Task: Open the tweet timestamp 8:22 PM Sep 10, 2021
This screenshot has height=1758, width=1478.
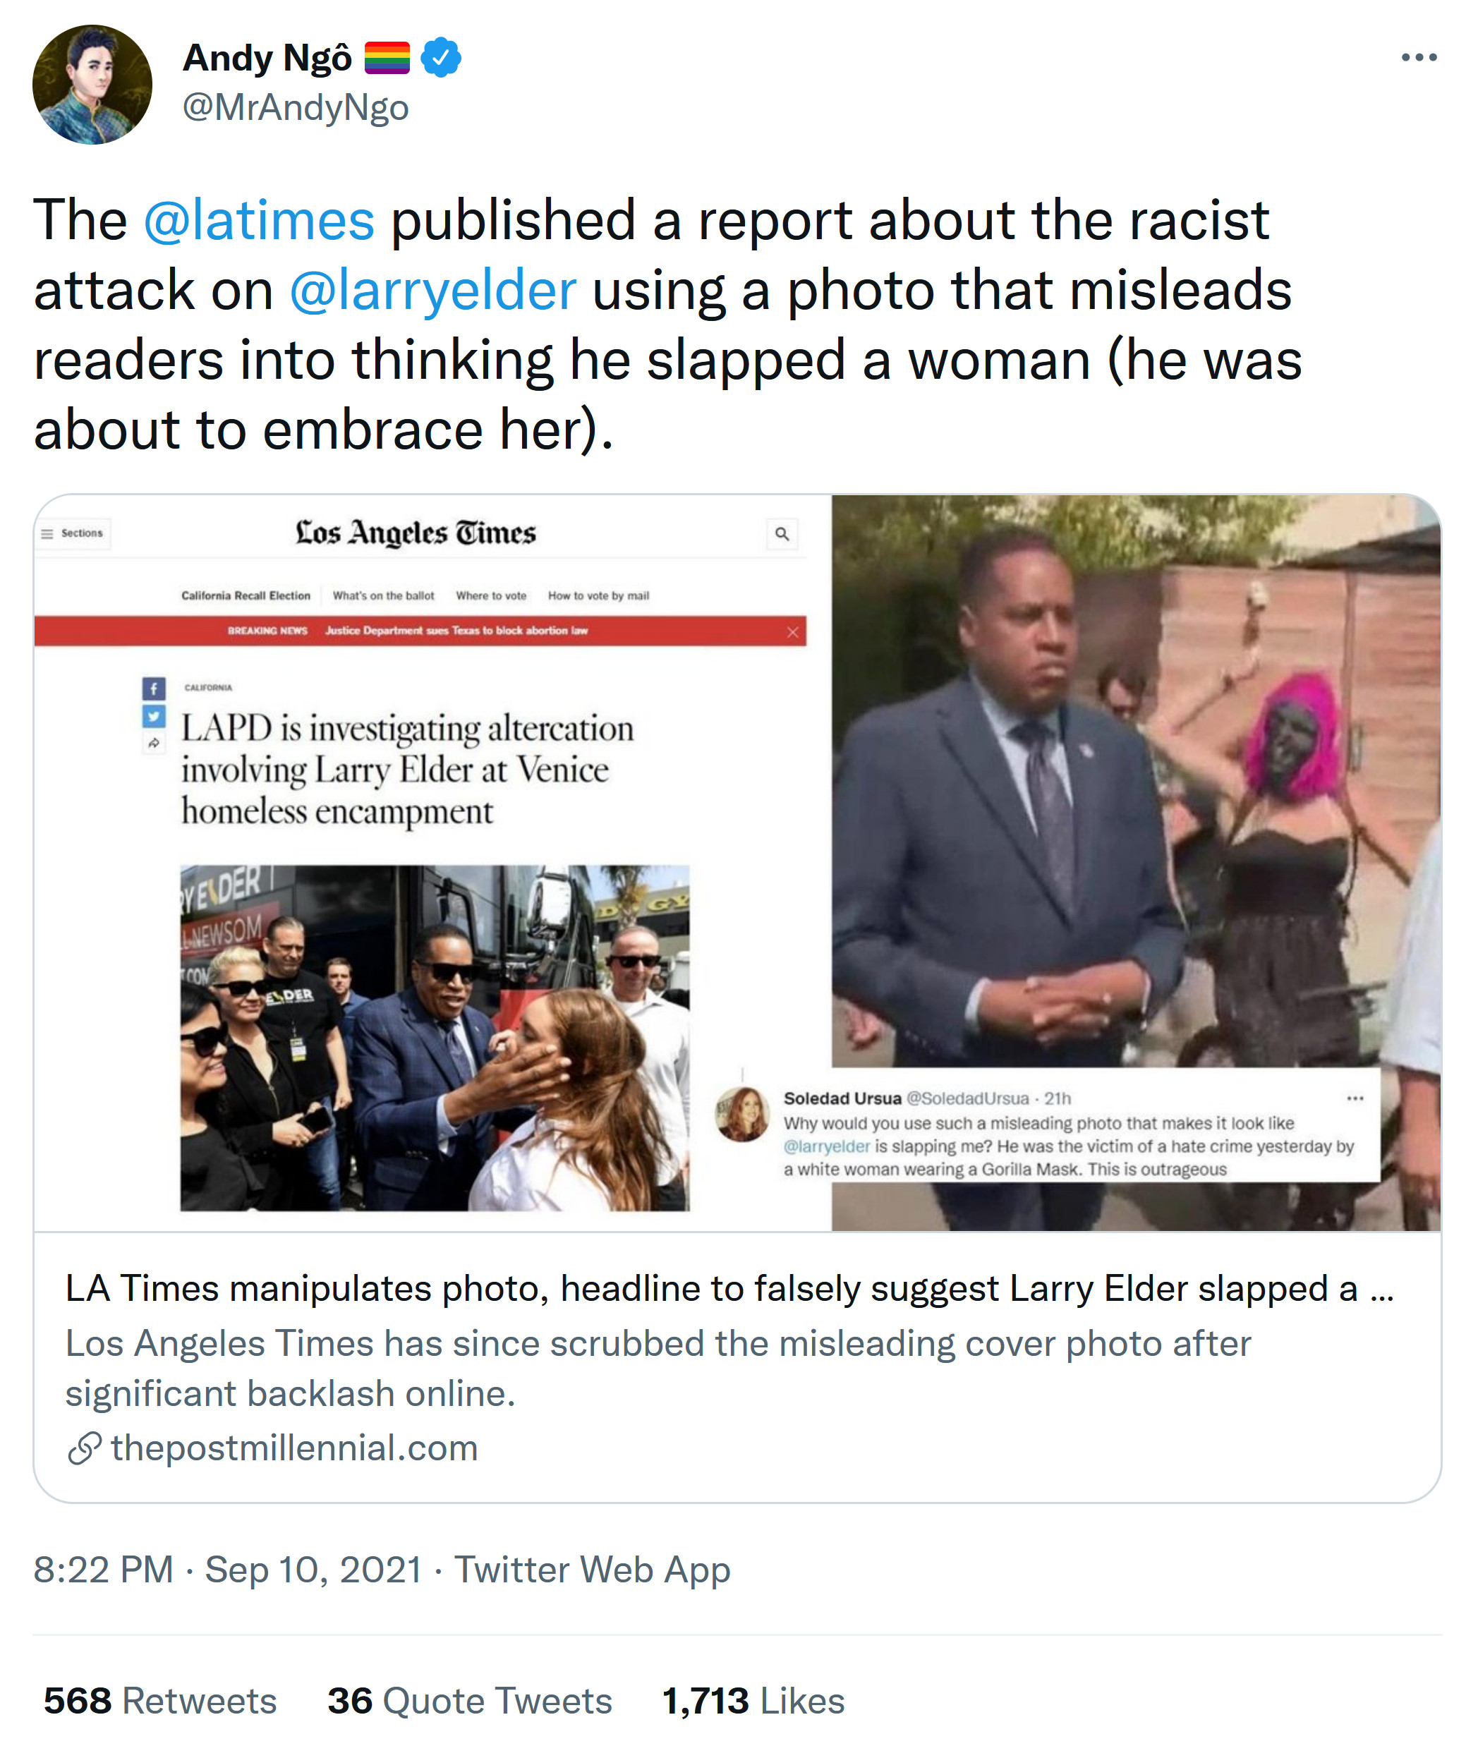Action: [x=228, y=1570]
